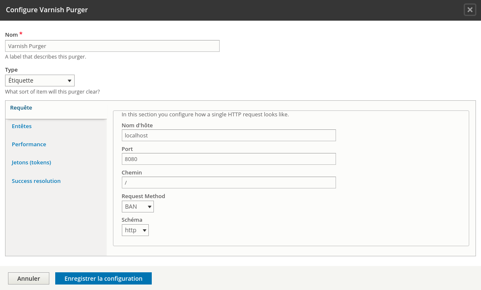Select the Jetons (tokens) tab
The width and height of the screenshot is (481, 290).
point(32,162)
